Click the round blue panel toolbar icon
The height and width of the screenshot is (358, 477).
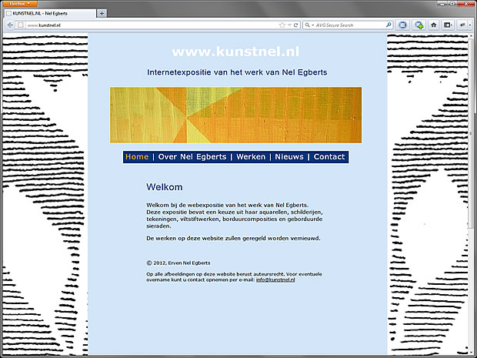(x=402, y=25)
